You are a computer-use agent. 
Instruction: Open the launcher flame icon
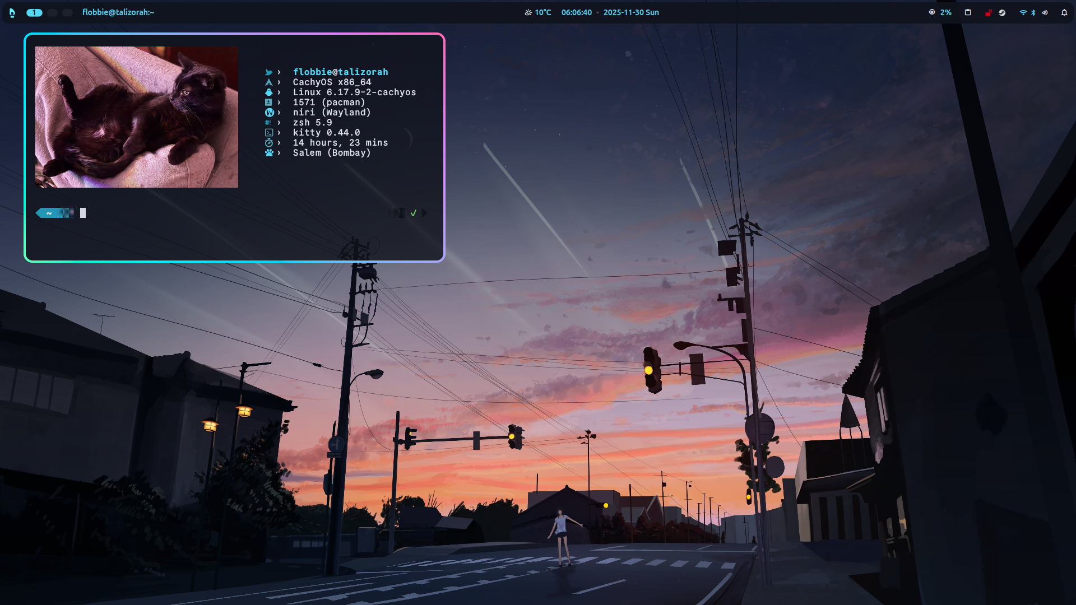click(x=12, y=12)
